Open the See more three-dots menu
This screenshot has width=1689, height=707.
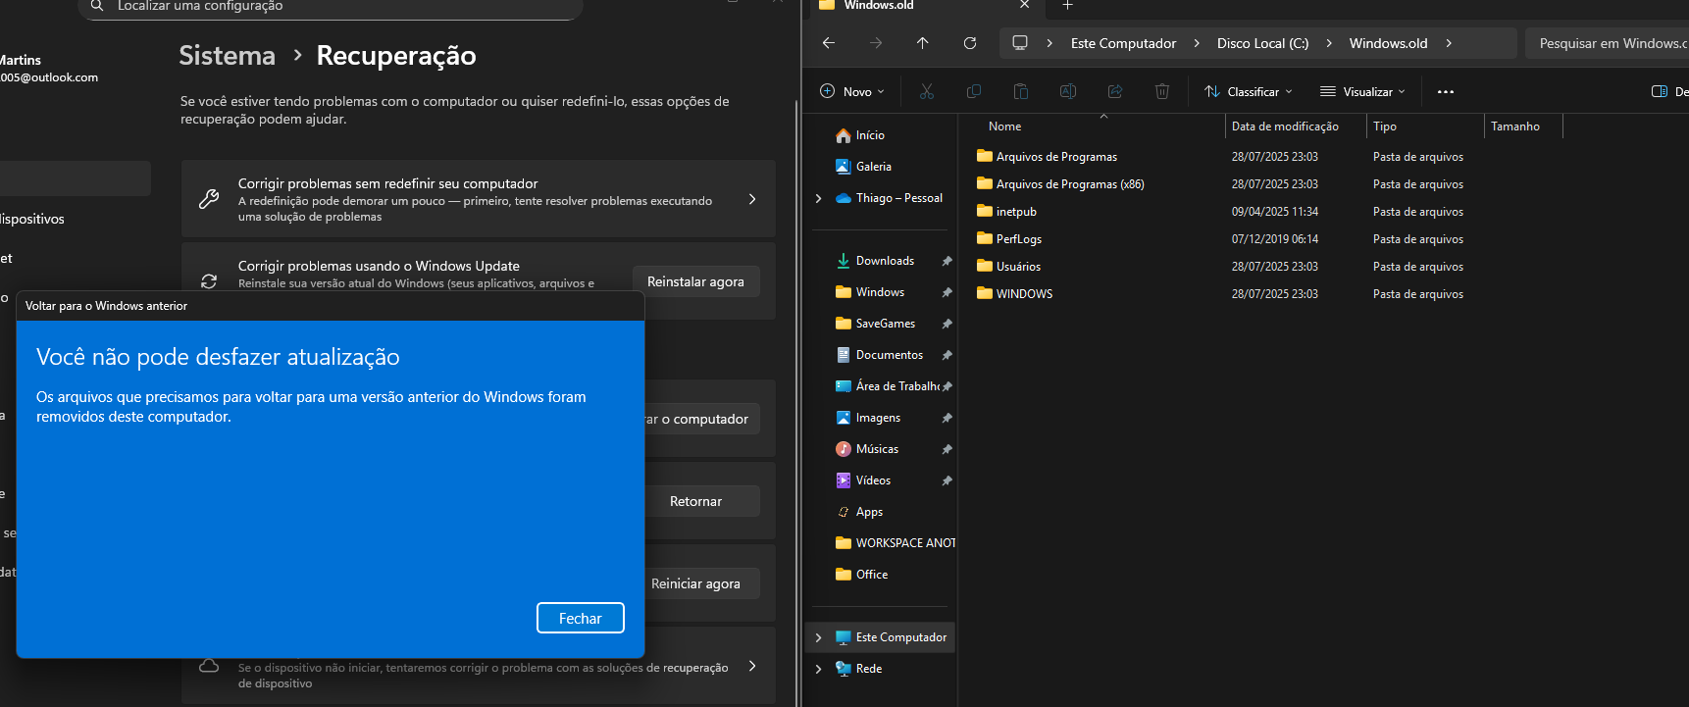[1445, 91]
